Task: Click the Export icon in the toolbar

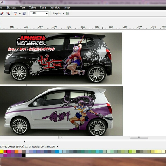Action: 8,13
